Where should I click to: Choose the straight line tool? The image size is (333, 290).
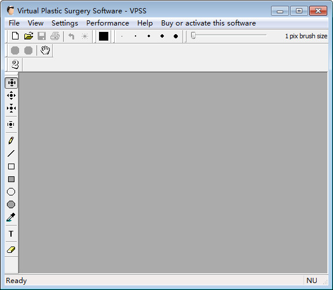(x=11, y=153)
